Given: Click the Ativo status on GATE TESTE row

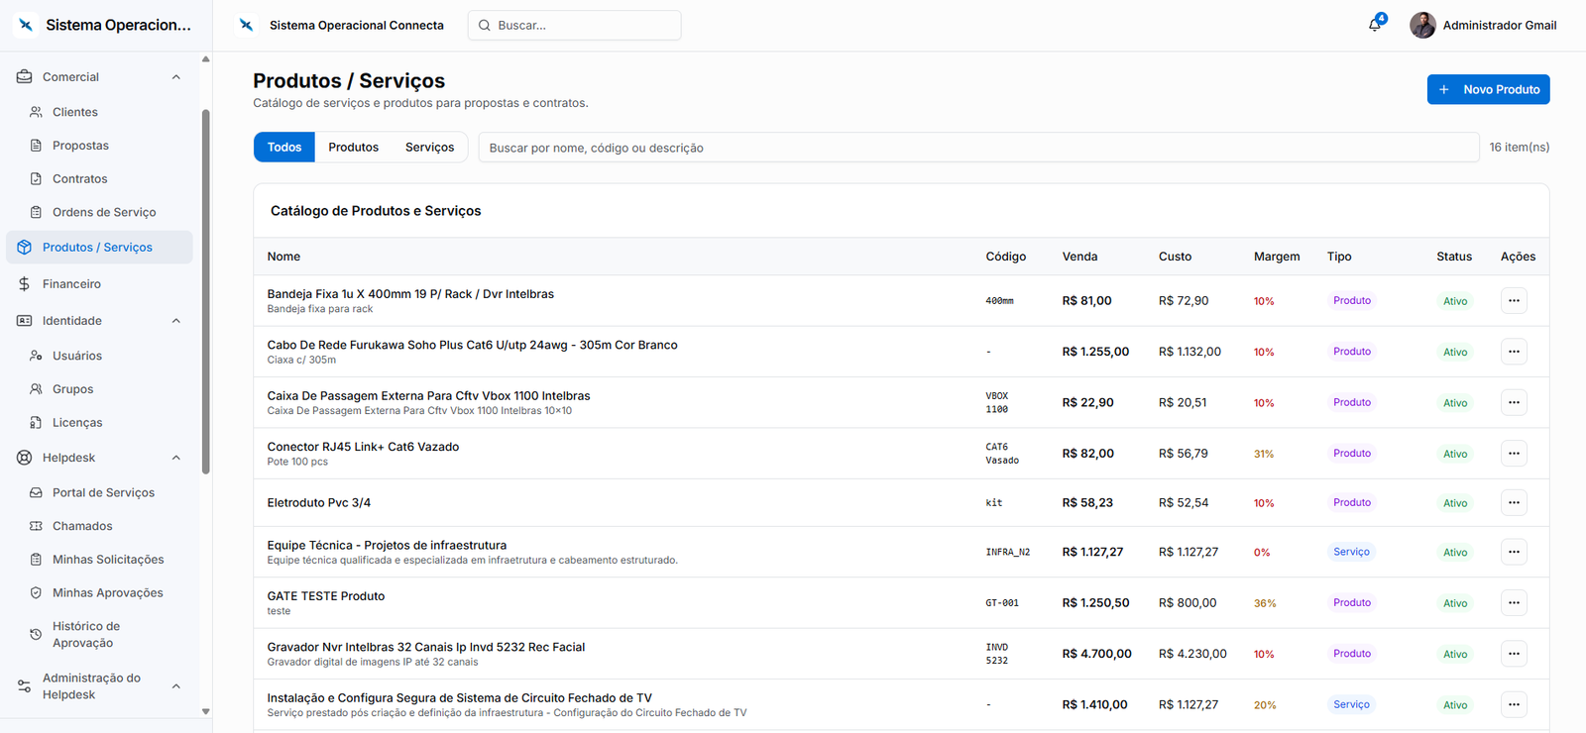Looking at the screenshot, I should [x=1455, y=603].
